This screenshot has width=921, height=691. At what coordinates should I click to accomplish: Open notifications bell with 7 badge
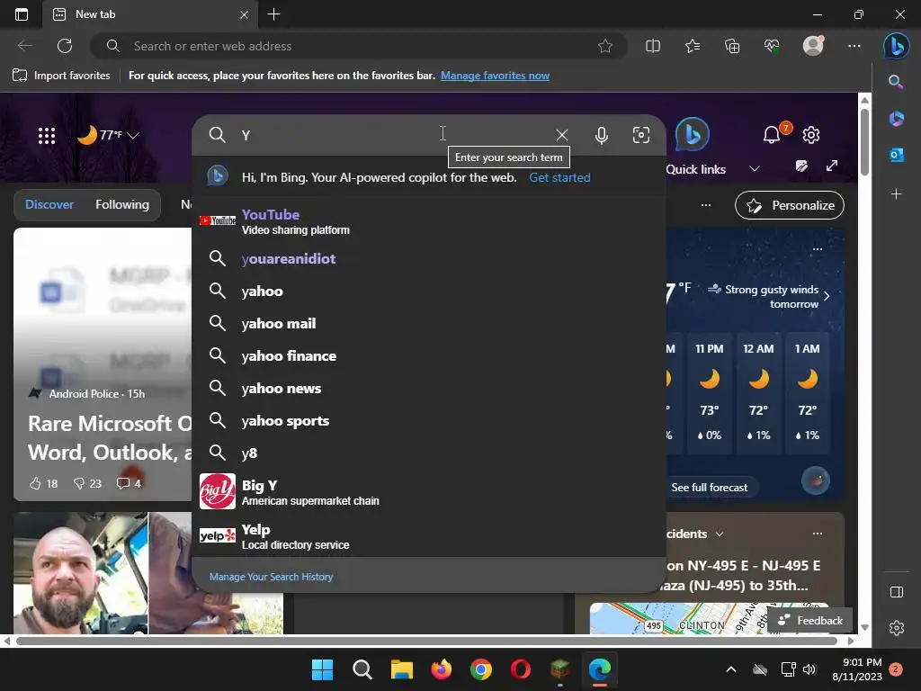[773, 135]
